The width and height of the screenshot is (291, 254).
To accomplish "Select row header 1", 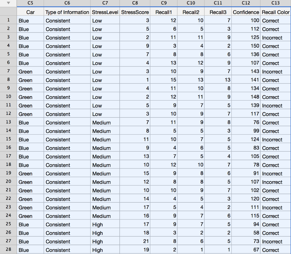I will [x=8, y=21].
